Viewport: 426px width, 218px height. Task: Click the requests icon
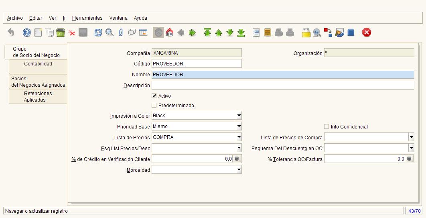tap(340, 33)
